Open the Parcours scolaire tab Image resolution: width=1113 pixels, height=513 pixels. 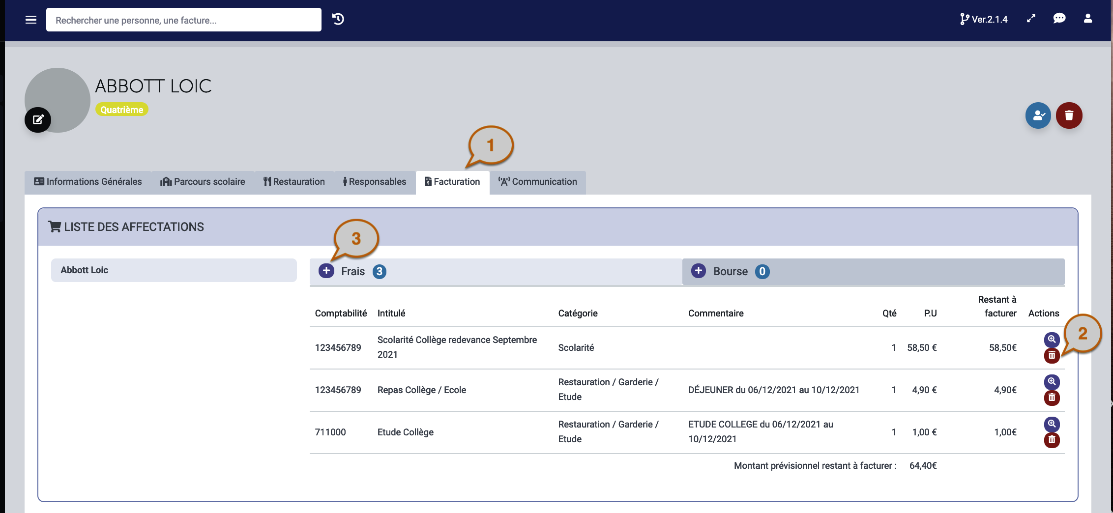(203, 182)
